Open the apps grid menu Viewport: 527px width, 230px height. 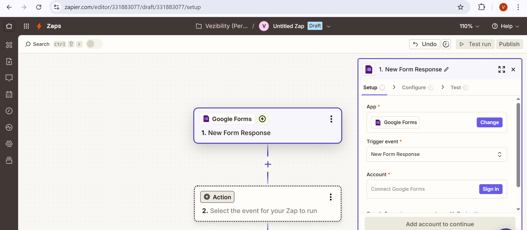coord(26,26)
